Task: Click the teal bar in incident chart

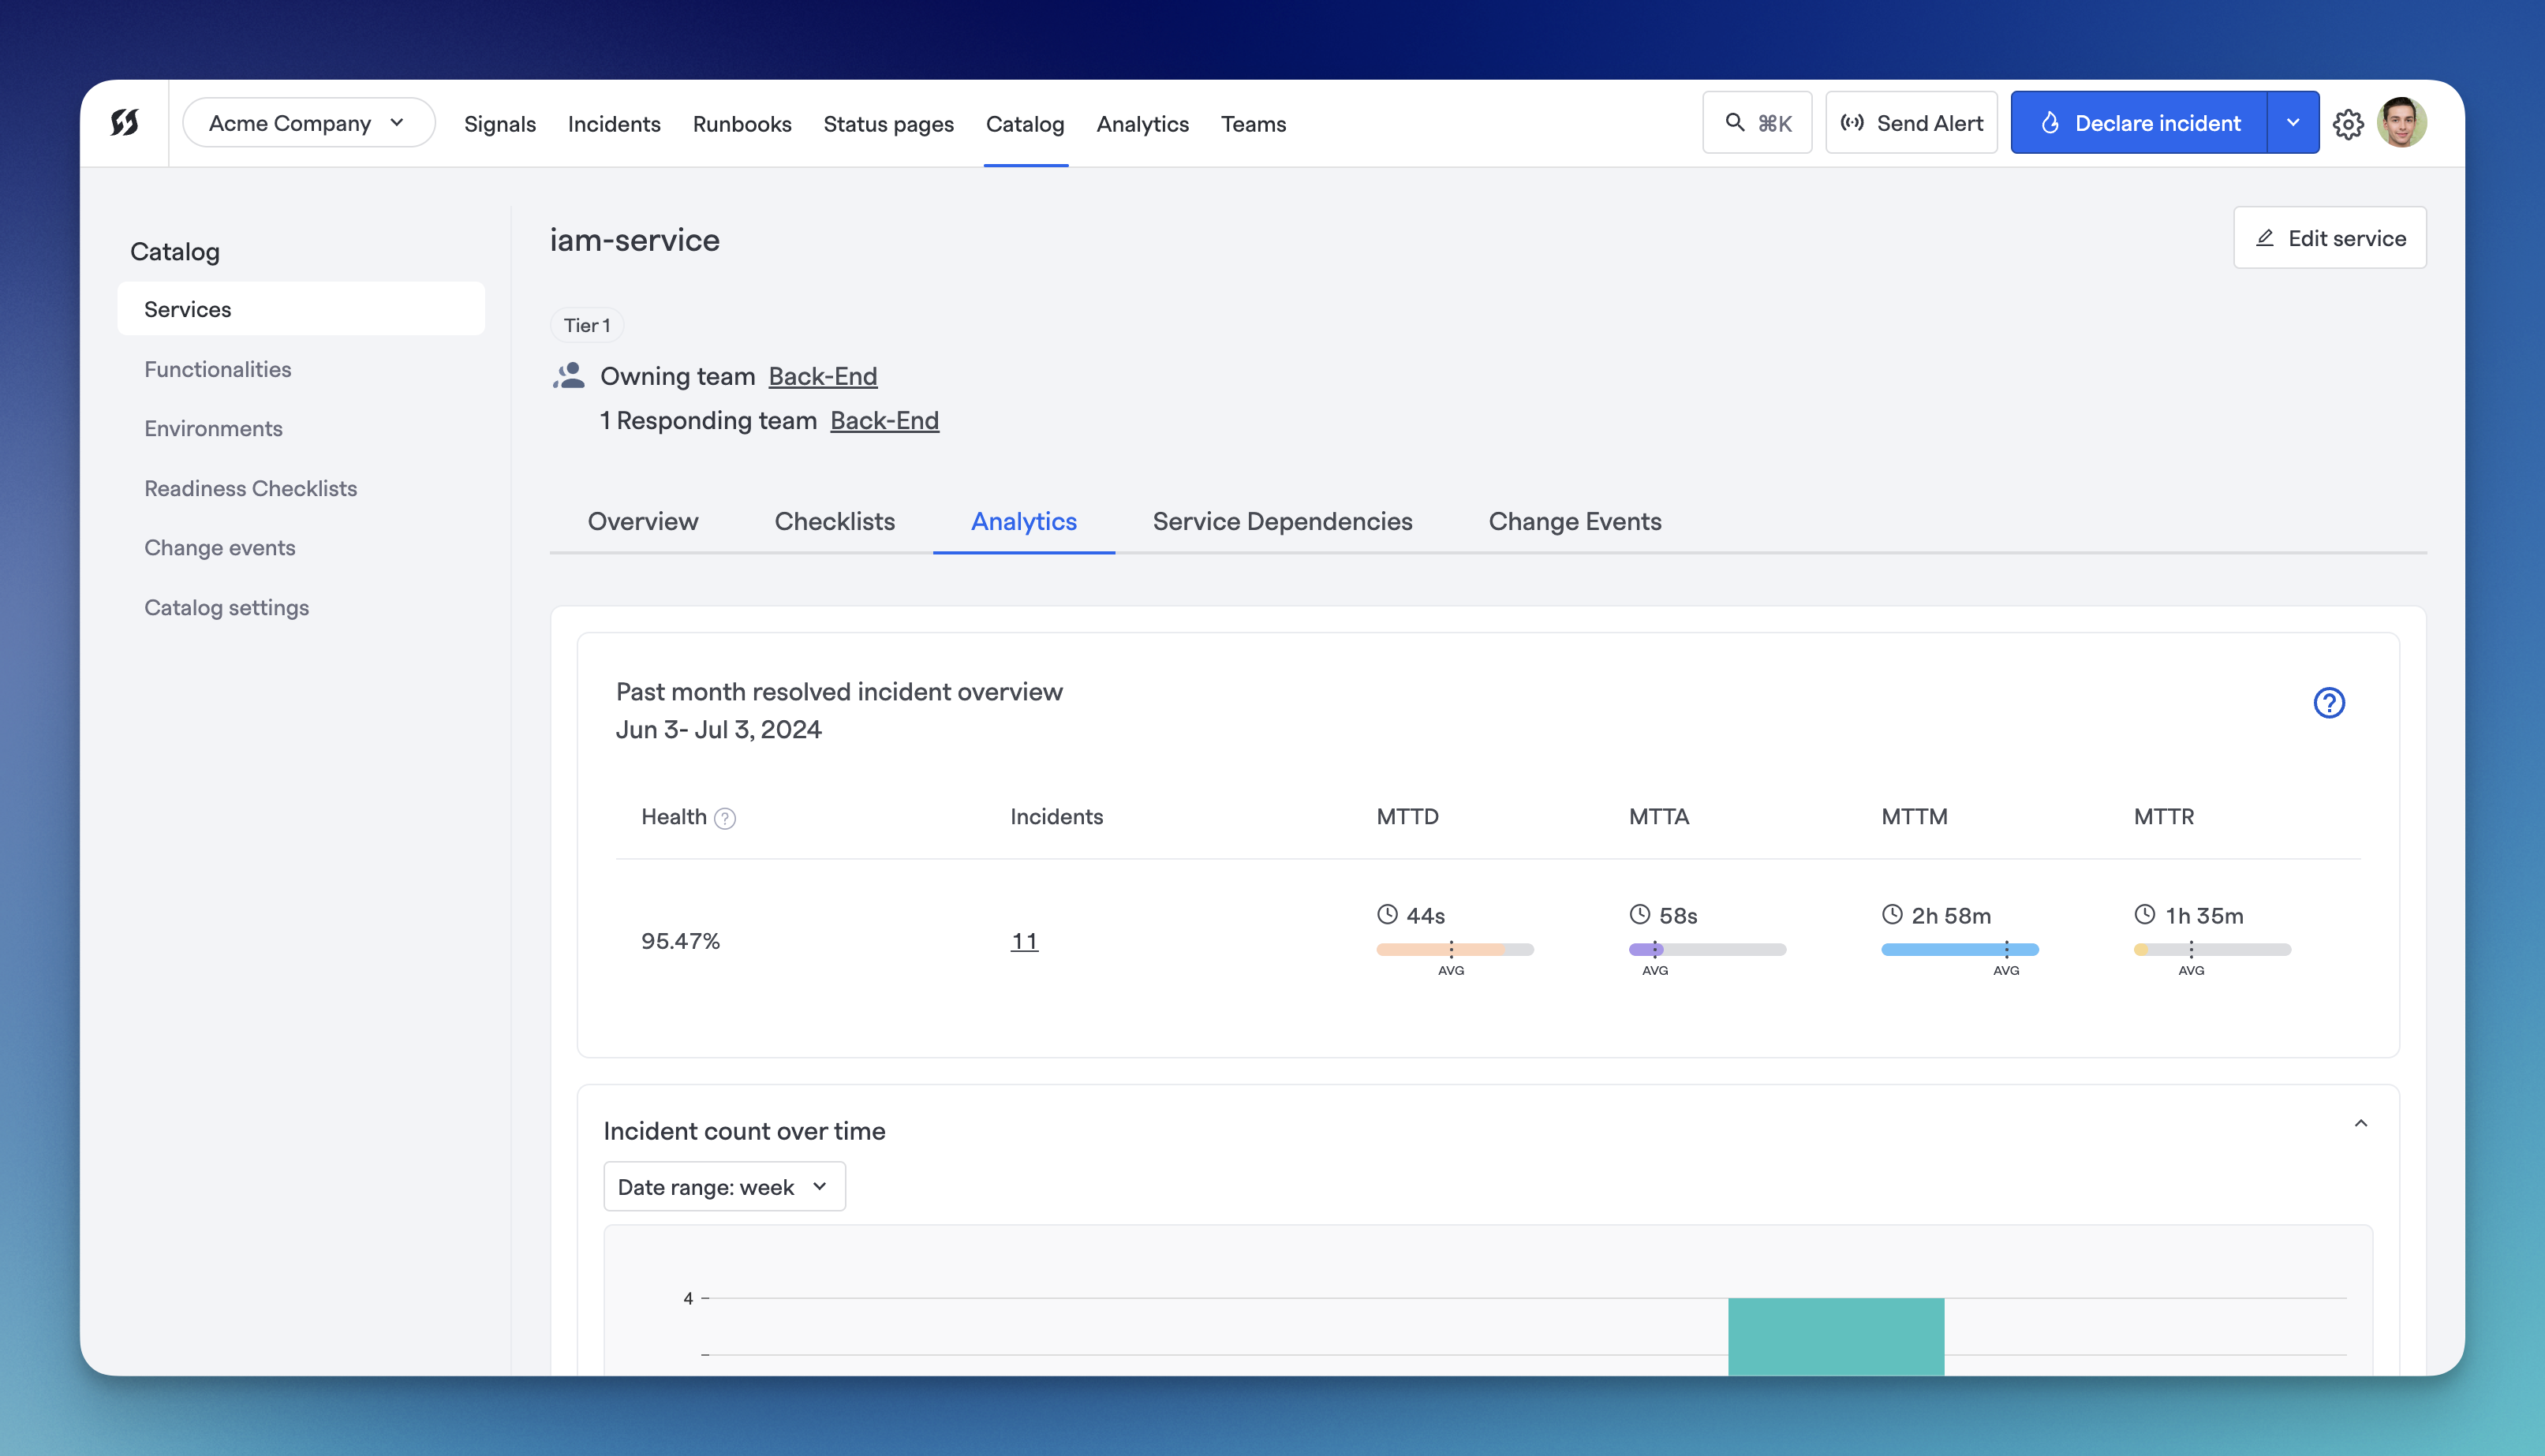Action: [1836, 1336]
